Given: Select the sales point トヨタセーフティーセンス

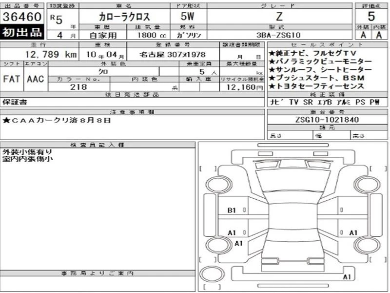Looking at the screenshot, I should click(x=316, y=86).
